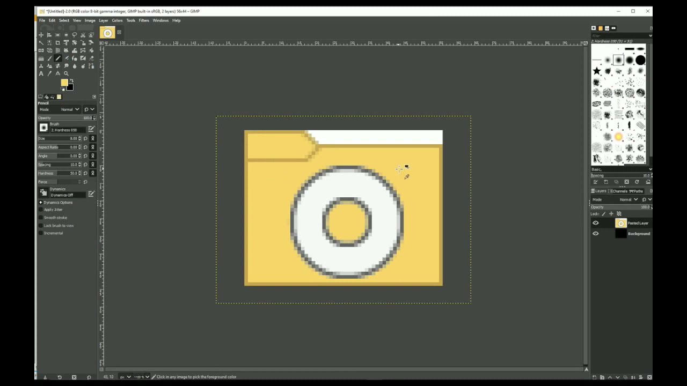
Task: Open the File menu
Action: (42, 20)
